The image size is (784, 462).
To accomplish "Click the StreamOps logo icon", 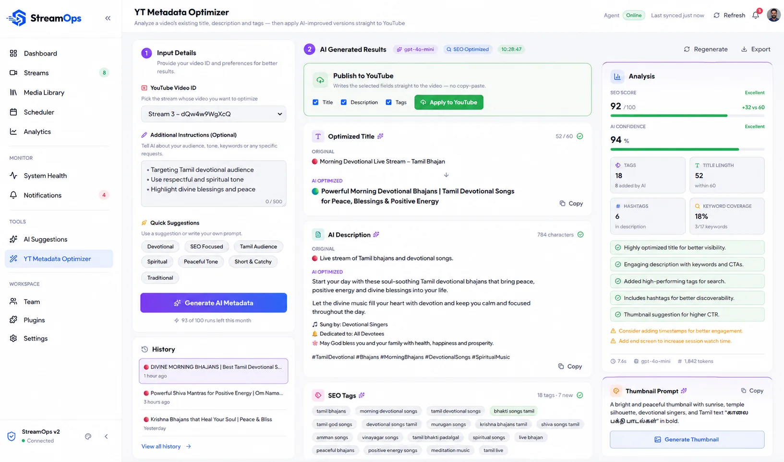I will point(17,18).
